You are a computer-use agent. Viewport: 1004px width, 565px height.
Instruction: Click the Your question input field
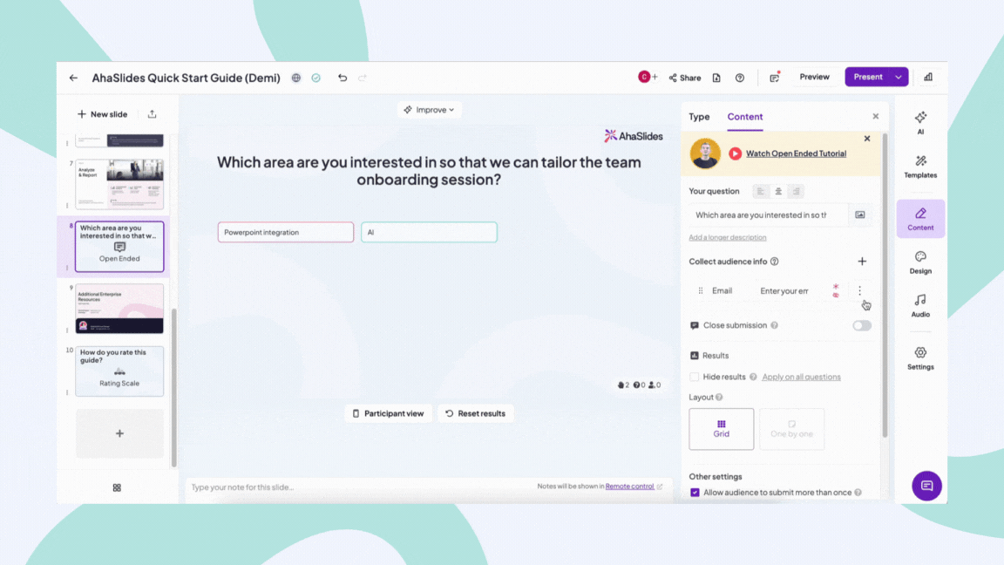tap(769, 215)
